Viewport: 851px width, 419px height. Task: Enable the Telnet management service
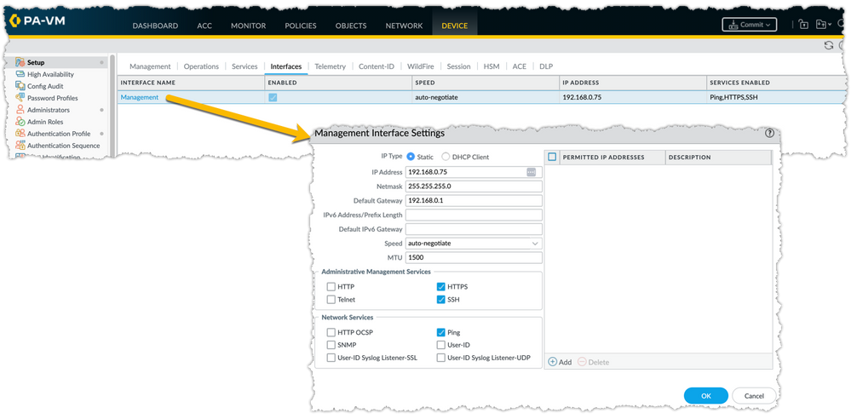(x=331, y=300)
